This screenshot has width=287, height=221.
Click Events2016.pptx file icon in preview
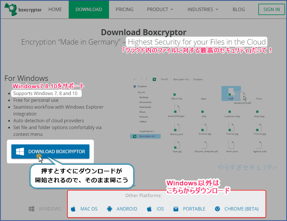click(177, 109)
